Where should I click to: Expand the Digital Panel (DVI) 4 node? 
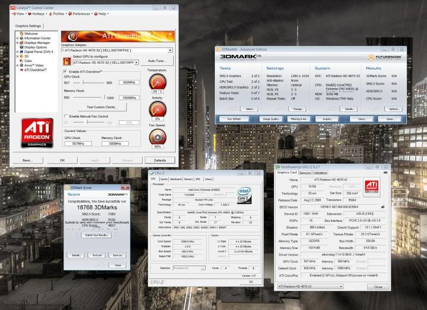[18, 52]
